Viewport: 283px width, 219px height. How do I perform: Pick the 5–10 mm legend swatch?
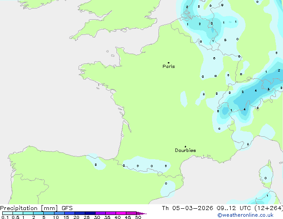pos(49,213)
